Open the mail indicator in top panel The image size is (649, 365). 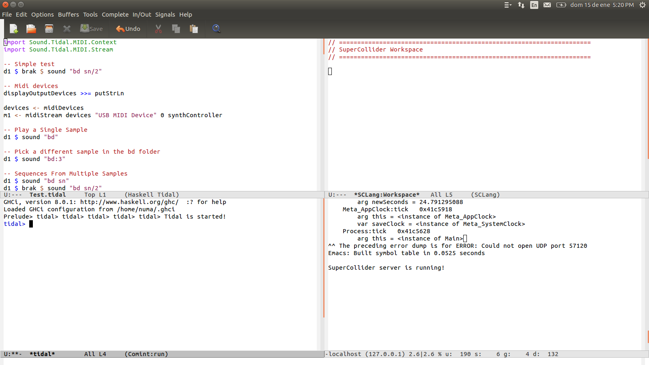pyautogui.click(x=547, y=5)
